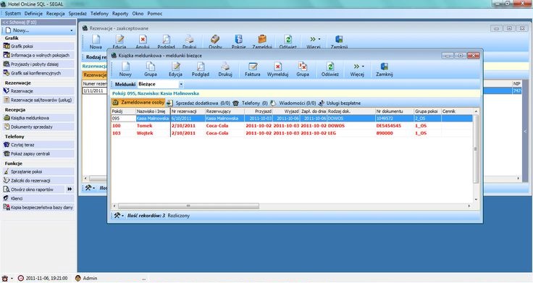Click Grupa check-out icon next to Wymelduj
The image size is (533, 283).
click(302, 69)
